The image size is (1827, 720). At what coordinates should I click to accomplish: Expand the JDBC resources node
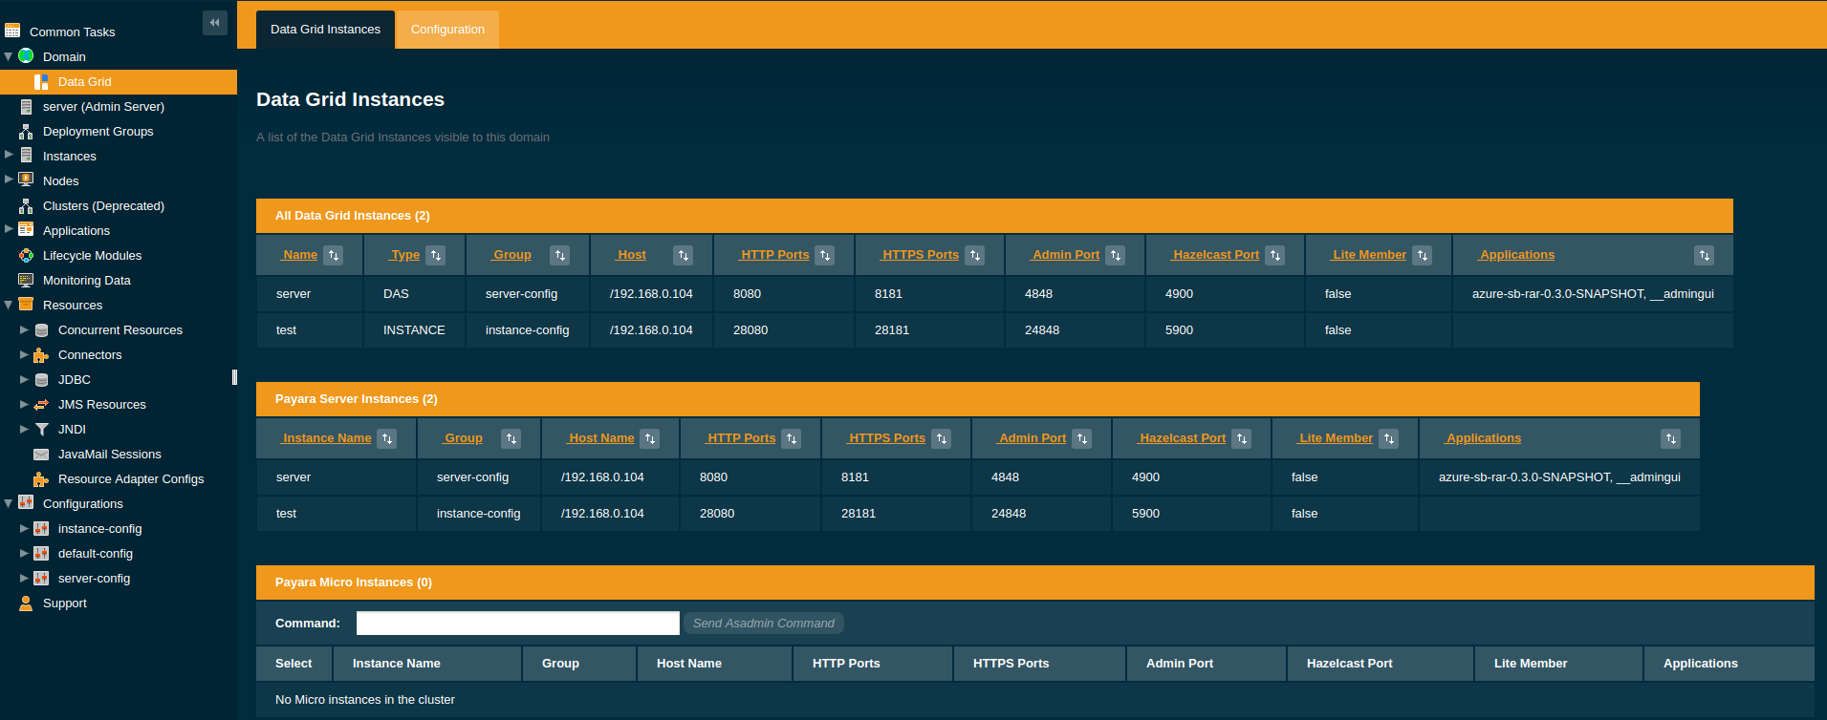click(x=25, y=379)
